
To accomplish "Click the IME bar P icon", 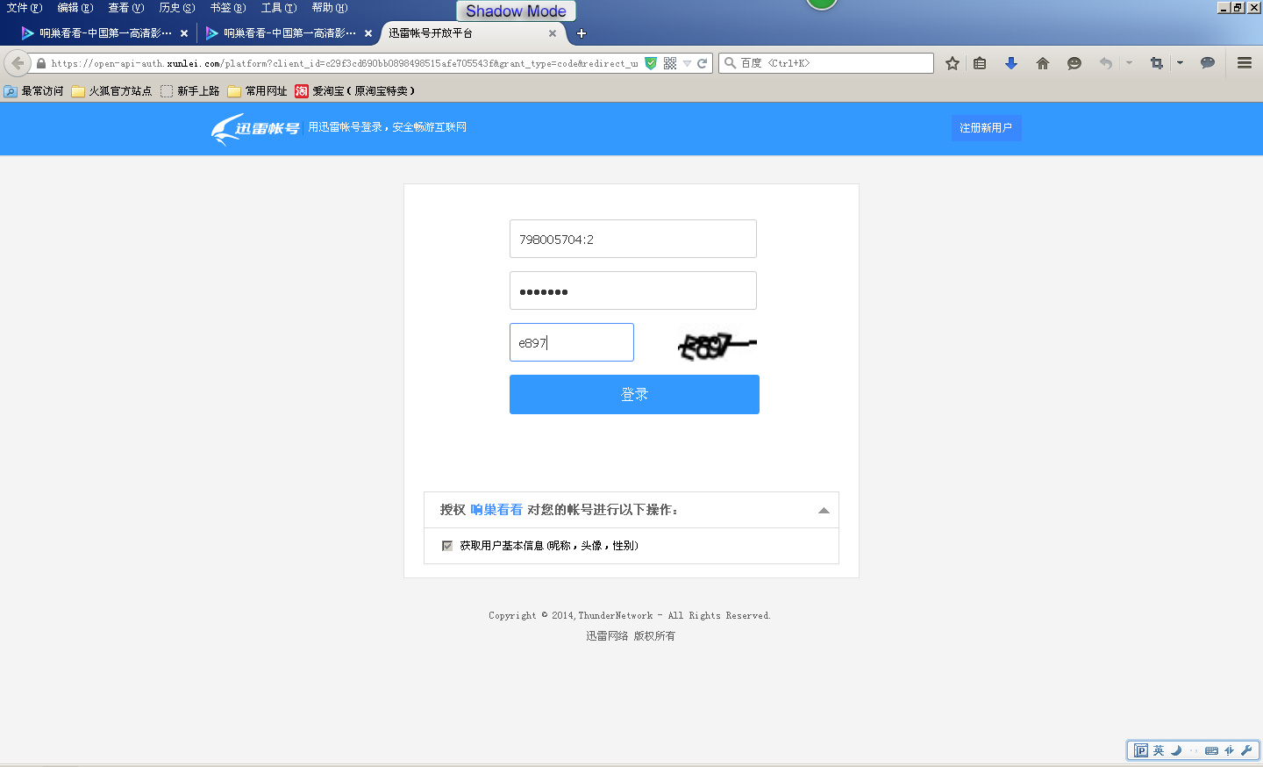I will (1141, 750).
